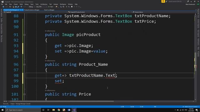Click the feedback icon beside Quick Launch
The width and height of the screenshot is (200, 112).
click(x=167, y=1)
